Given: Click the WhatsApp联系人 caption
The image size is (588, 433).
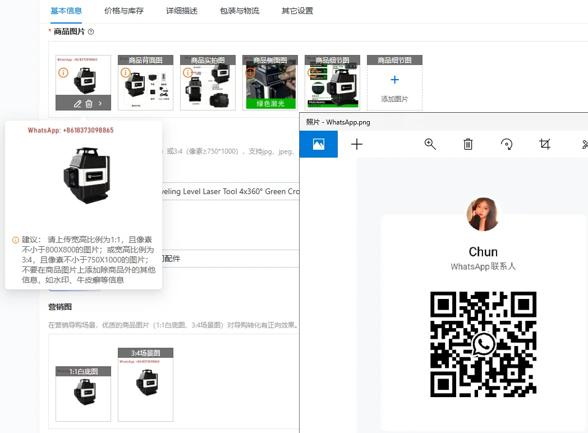Looking at the screenshot, I should (483, 266).
